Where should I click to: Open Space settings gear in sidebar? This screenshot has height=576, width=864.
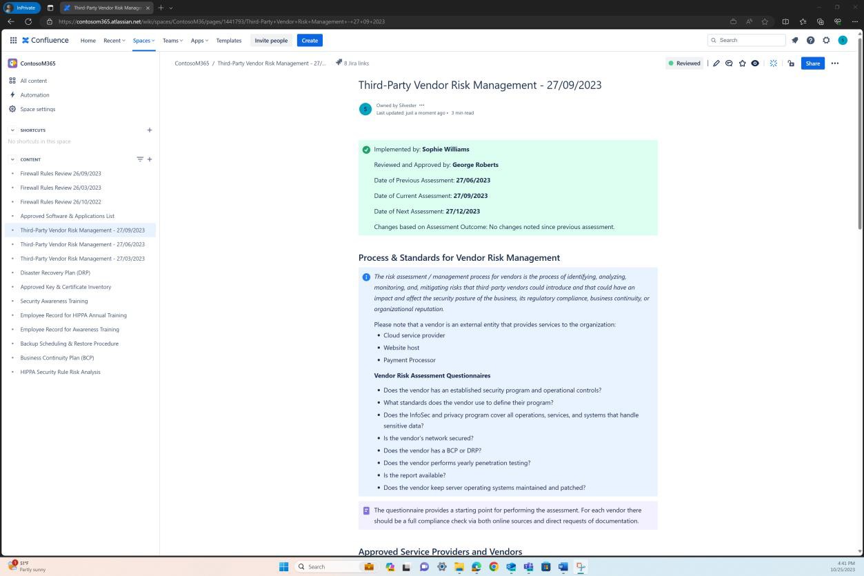(12, 109)
